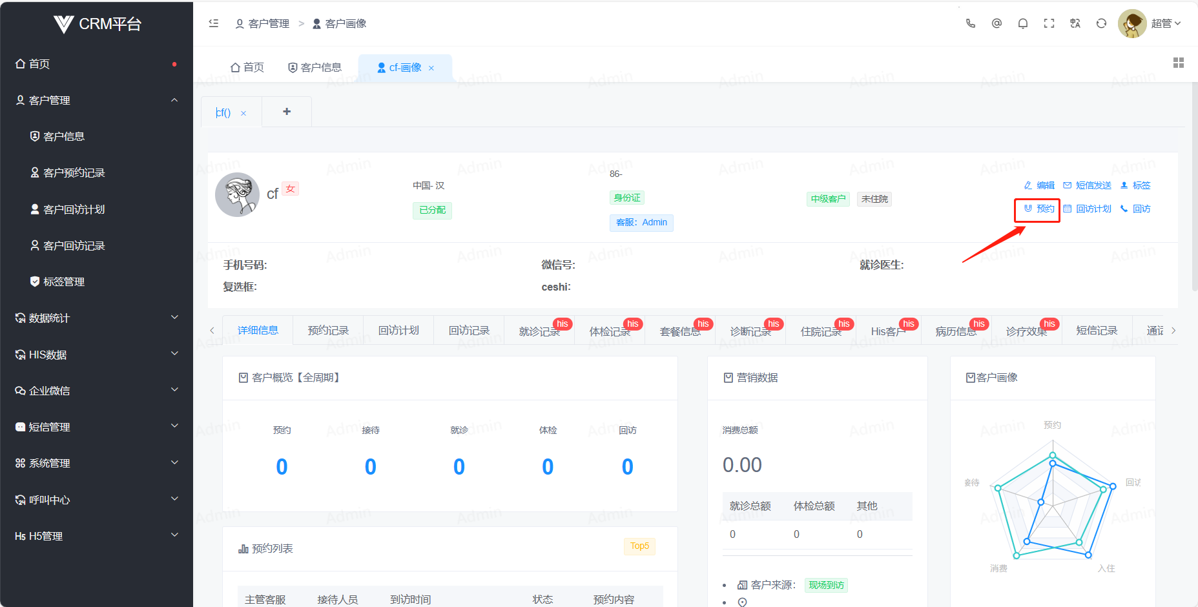Open the grid layout icon at top right
This screenshot has width=1198, height=607.
coord(1179,63)
